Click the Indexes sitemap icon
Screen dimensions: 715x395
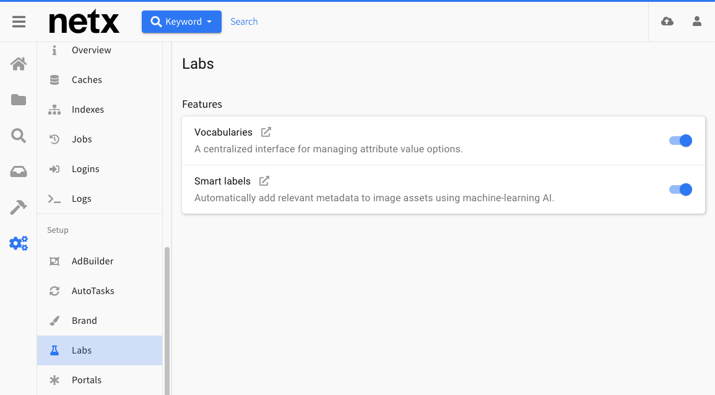(54, 110)
